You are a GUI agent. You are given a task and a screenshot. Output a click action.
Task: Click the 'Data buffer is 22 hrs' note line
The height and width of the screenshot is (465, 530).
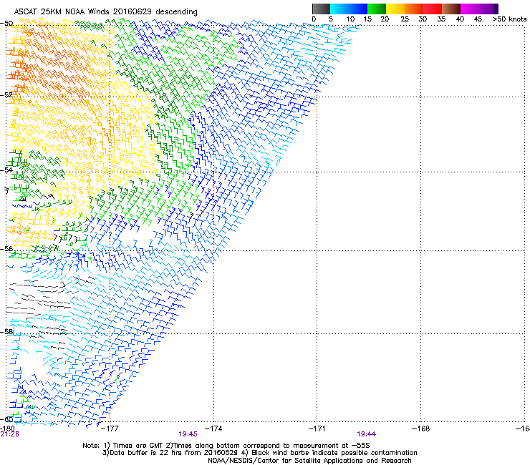click(259, 453)
